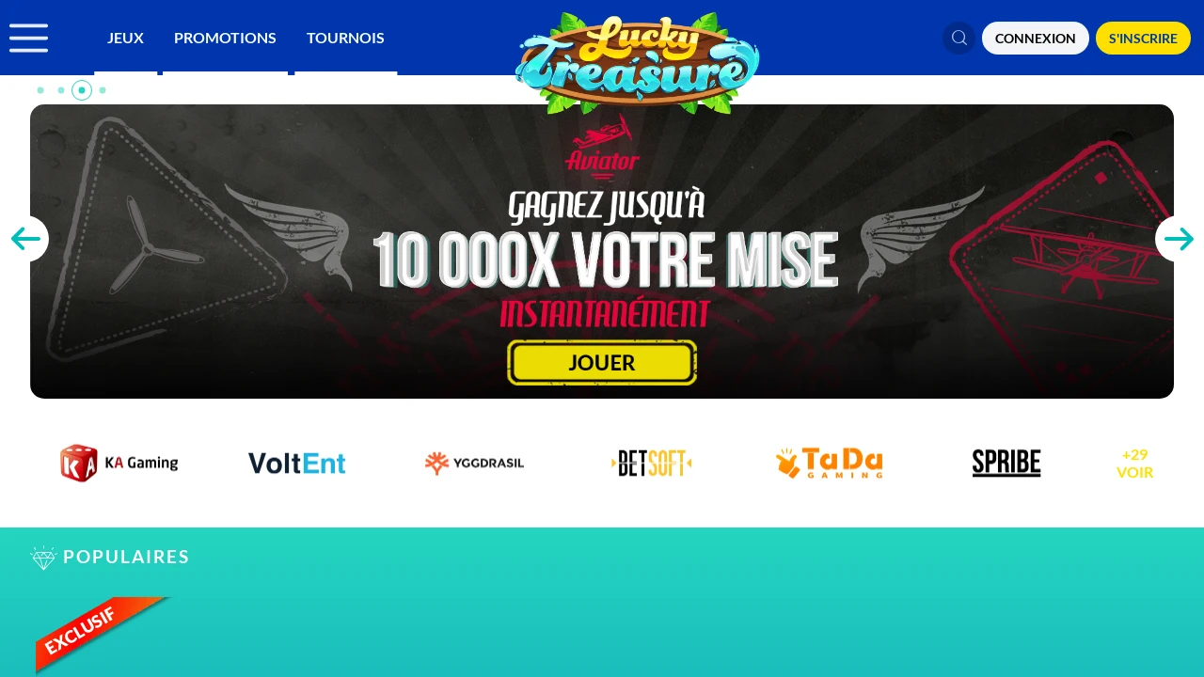Viewport: 1204px width, 677px height.
Task: Click the Lucky Treasure logo
Action: tap(638, 64)
